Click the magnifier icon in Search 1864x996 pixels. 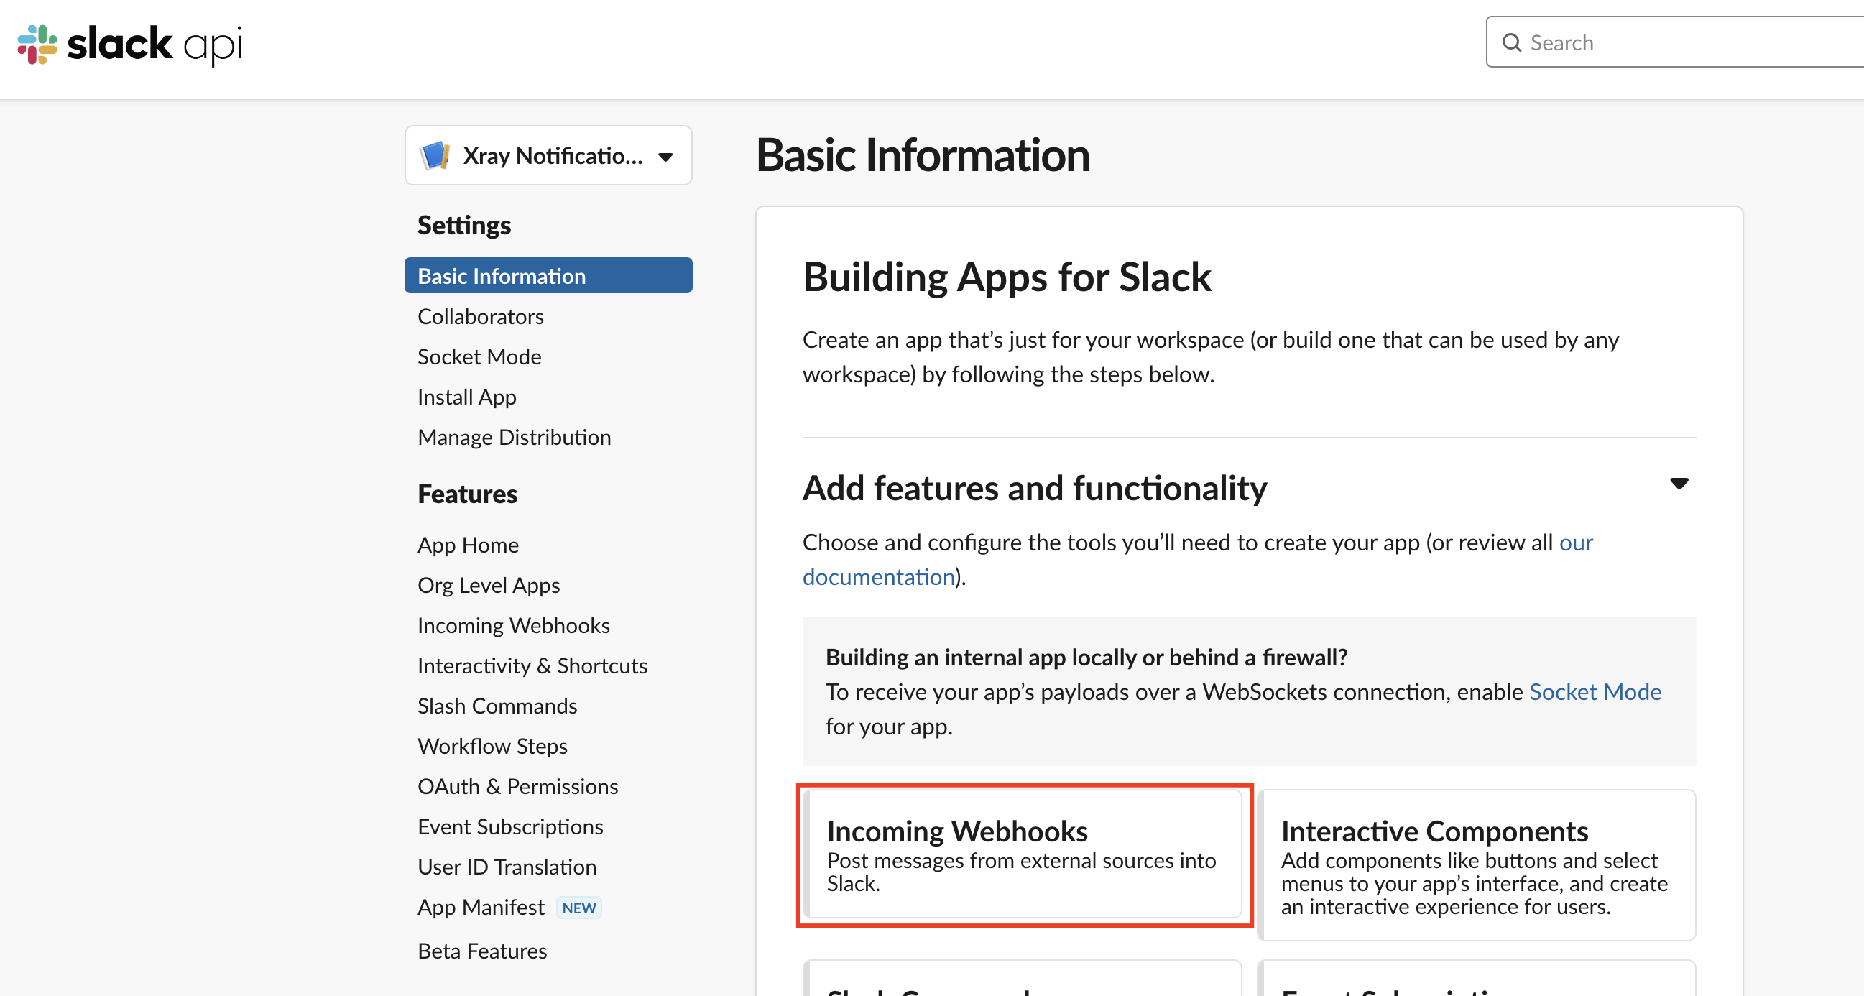point(1512,42)
